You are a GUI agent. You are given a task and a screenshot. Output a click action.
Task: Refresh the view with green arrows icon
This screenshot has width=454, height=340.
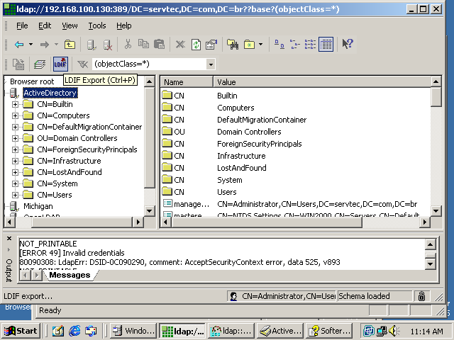(x=196, y=45)
